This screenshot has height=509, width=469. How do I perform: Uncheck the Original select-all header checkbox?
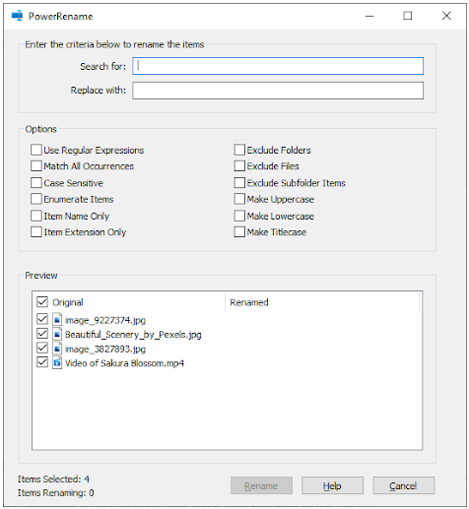(42, 302)
